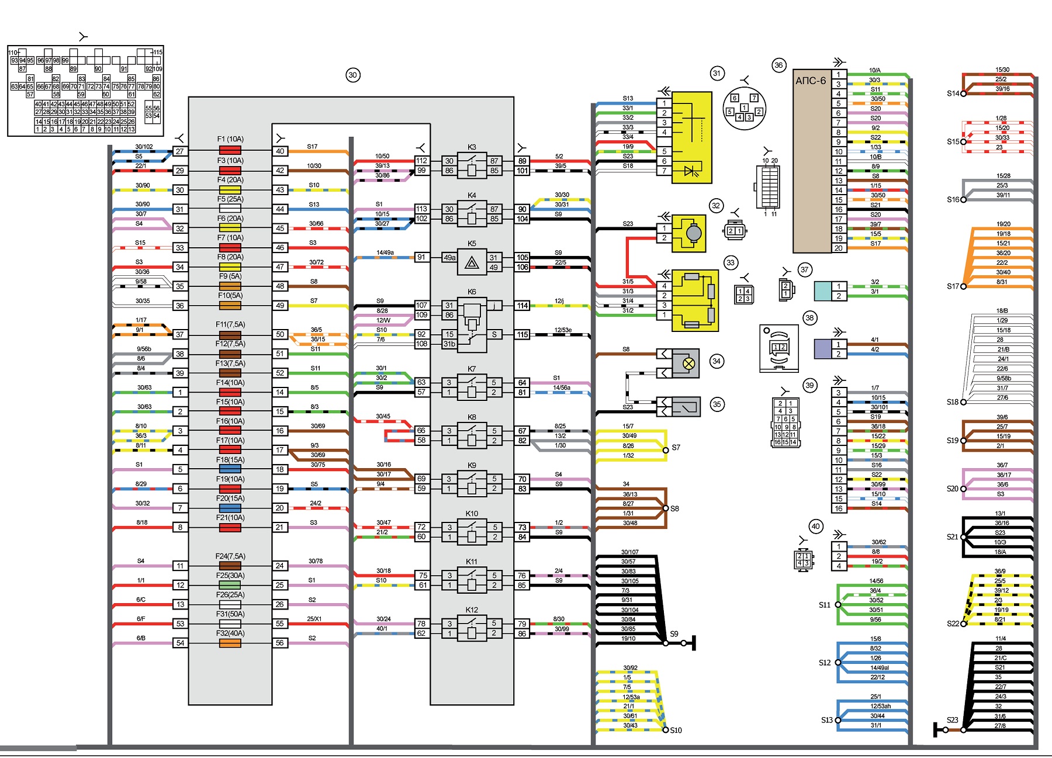This screenshot has height=758, width=1052.
Task: Click the S8 splice node circle
Action: tap(666, 508)
